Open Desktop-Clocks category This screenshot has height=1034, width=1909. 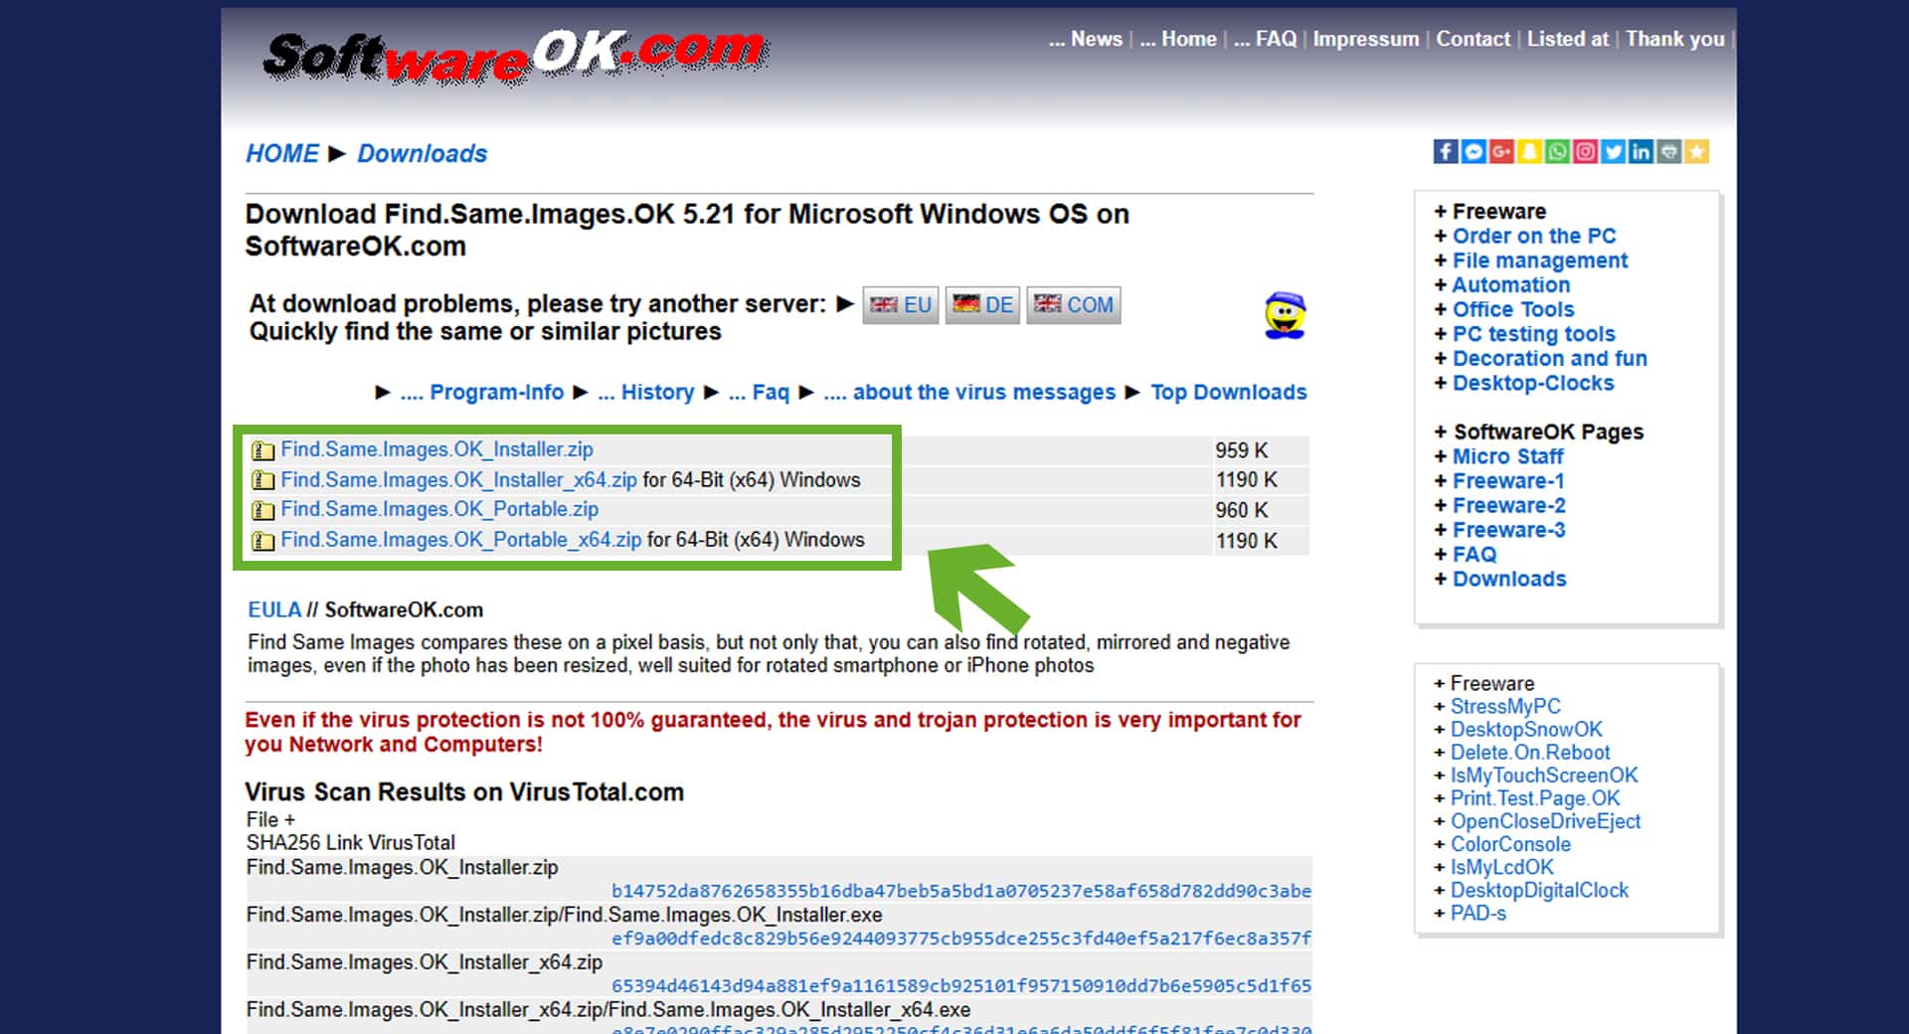coord(1533,383)
